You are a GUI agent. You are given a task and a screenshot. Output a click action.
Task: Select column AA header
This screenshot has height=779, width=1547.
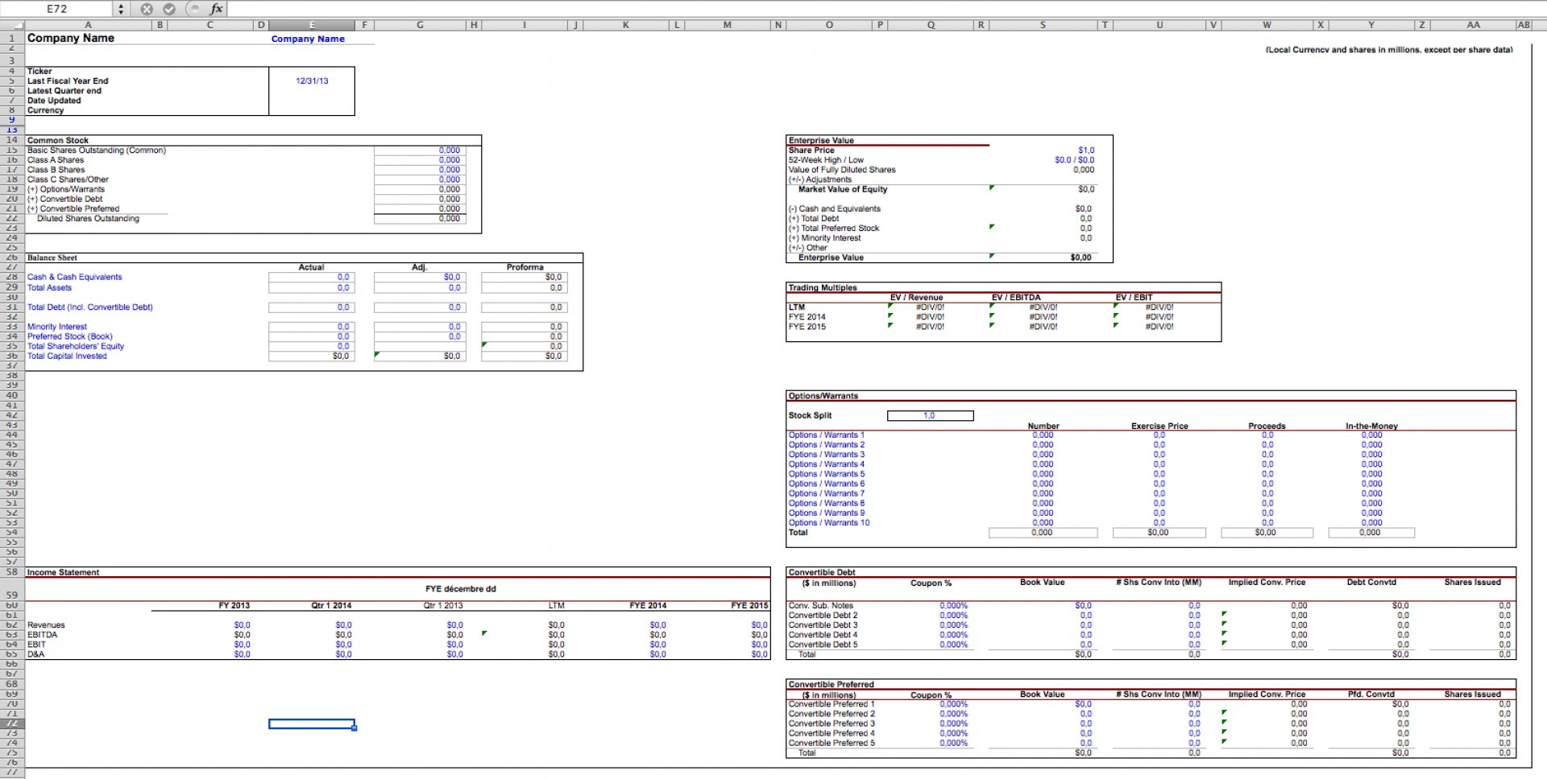(x=1473, y=25)
